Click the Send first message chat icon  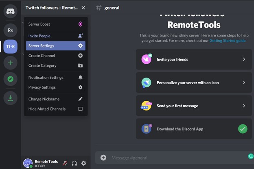tap(146, 106)
